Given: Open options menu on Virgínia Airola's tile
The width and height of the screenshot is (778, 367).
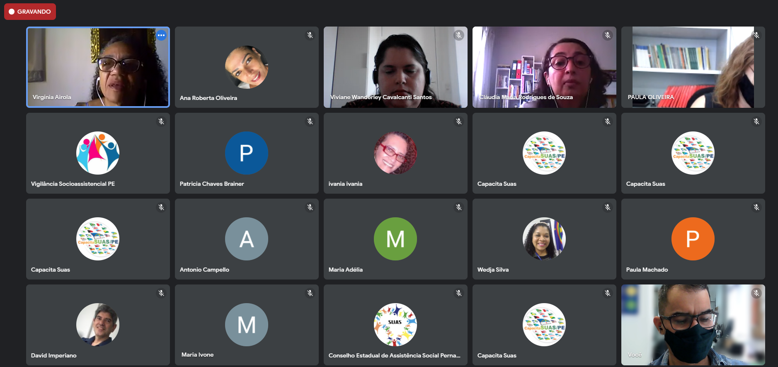Looking at the screenshot, I should (x=161, y=35).
